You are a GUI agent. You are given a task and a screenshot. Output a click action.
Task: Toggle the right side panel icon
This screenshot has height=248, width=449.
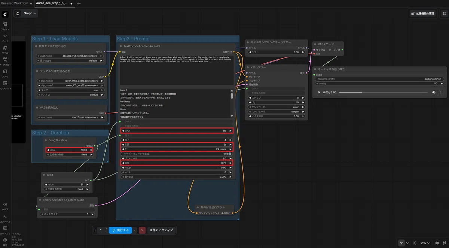pyautogui.click(x=445, y=13)
